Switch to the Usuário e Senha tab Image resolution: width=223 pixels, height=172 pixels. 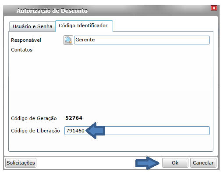(x=32, y=26)
